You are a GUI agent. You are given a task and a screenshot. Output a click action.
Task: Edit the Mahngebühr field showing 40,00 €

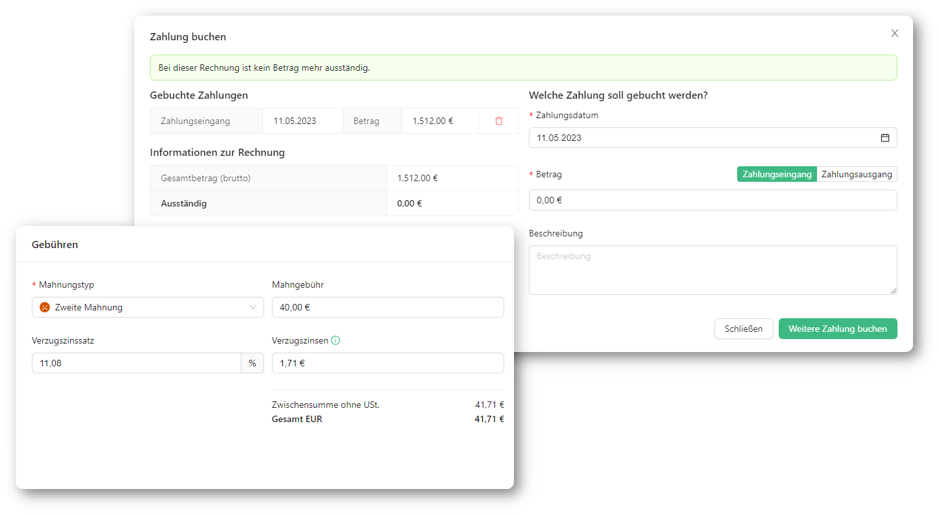(387, 307)
